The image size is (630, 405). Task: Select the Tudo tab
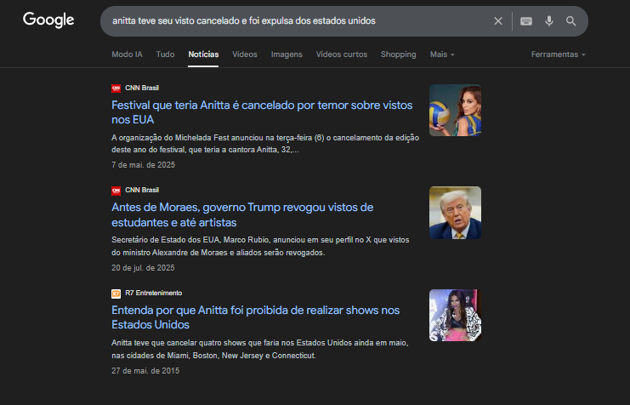165,54
